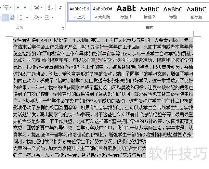209x169 pixels.
Task: Click the shading paint bucket icon
Action: tap(36, 18)
